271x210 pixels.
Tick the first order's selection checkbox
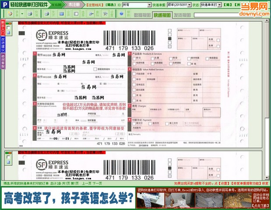pos(8,28)
